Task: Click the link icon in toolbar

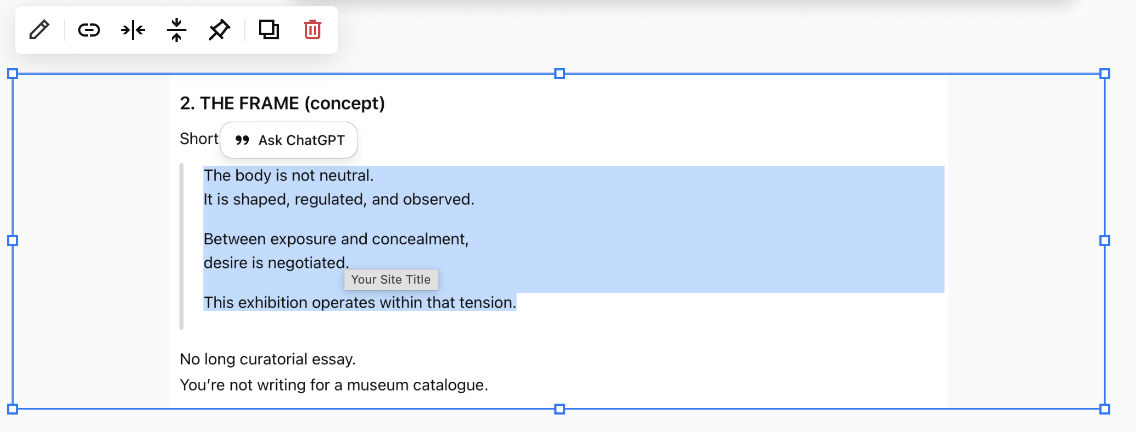Action: coord(89,30)
